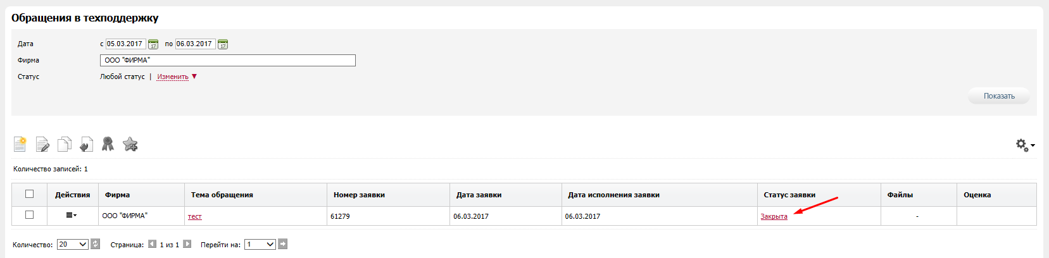
Task: Open the calendar for the start date
Action: tap(153, 44)
